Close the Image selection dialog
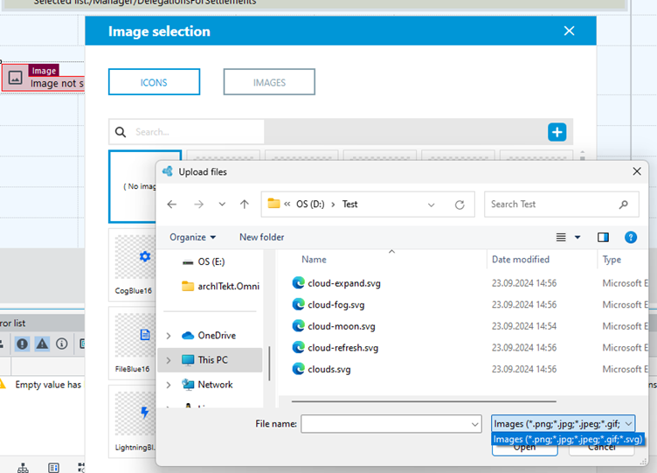The width and height of the screenshot is (657, 473). pyautogui.click(x=569, y=31)
